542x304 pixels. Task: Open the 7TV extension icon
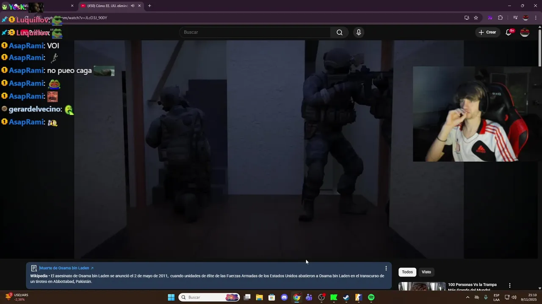point(490,18)
